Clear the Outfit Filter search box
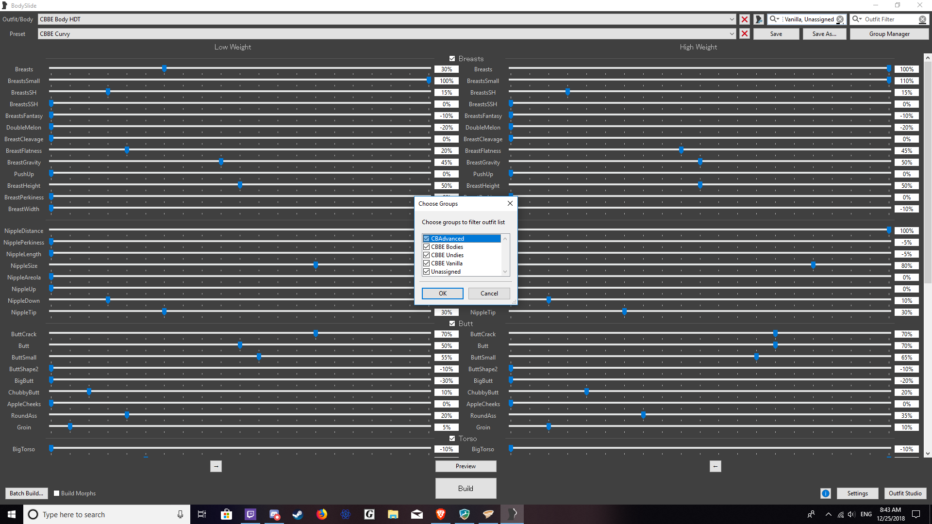The height and width of the screenshot is (524, 932). point(922,19)
